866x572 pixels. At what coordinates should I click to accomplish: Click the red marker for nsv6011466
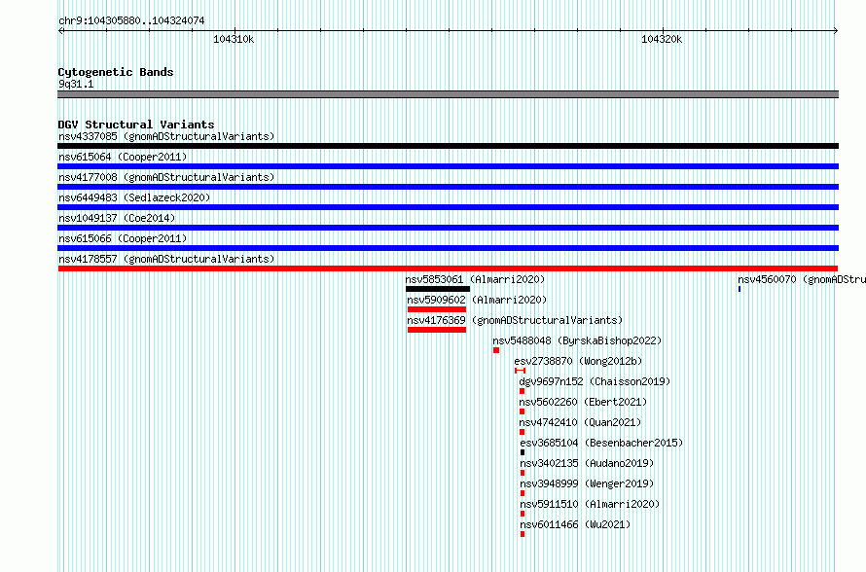[x=523, y=534]
